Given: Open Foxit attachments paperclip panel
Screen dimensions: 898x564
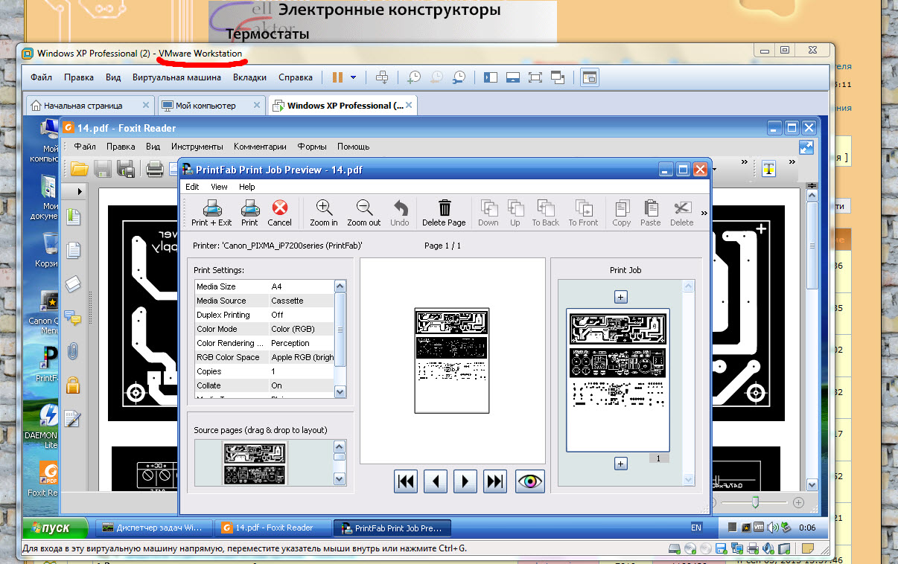Looking at the screenshot, I should 72,352.
